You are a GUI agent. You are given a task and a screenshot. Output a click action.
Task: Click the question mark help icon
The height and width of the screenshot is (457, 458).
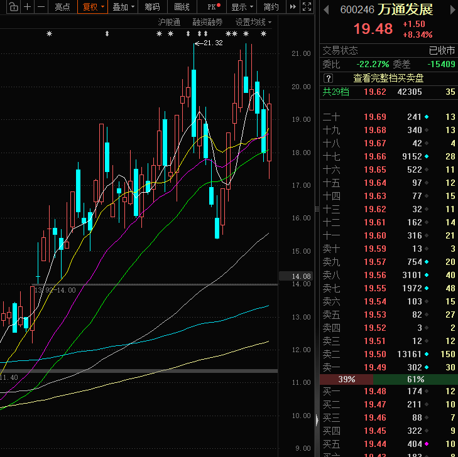pyautogui.click(x=328, y=78)
